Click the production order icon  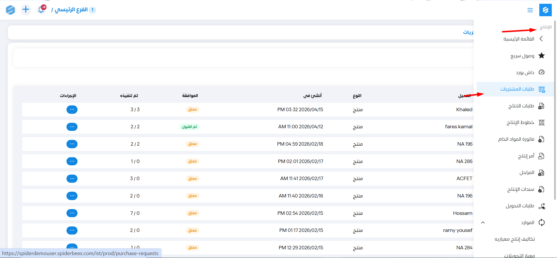541,156
